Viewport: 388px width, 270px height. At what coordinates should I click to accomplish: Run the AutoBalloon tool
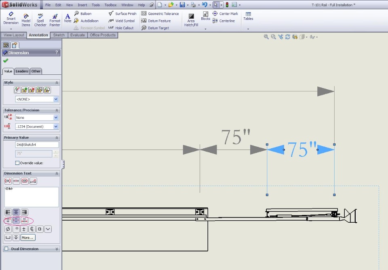86,21
